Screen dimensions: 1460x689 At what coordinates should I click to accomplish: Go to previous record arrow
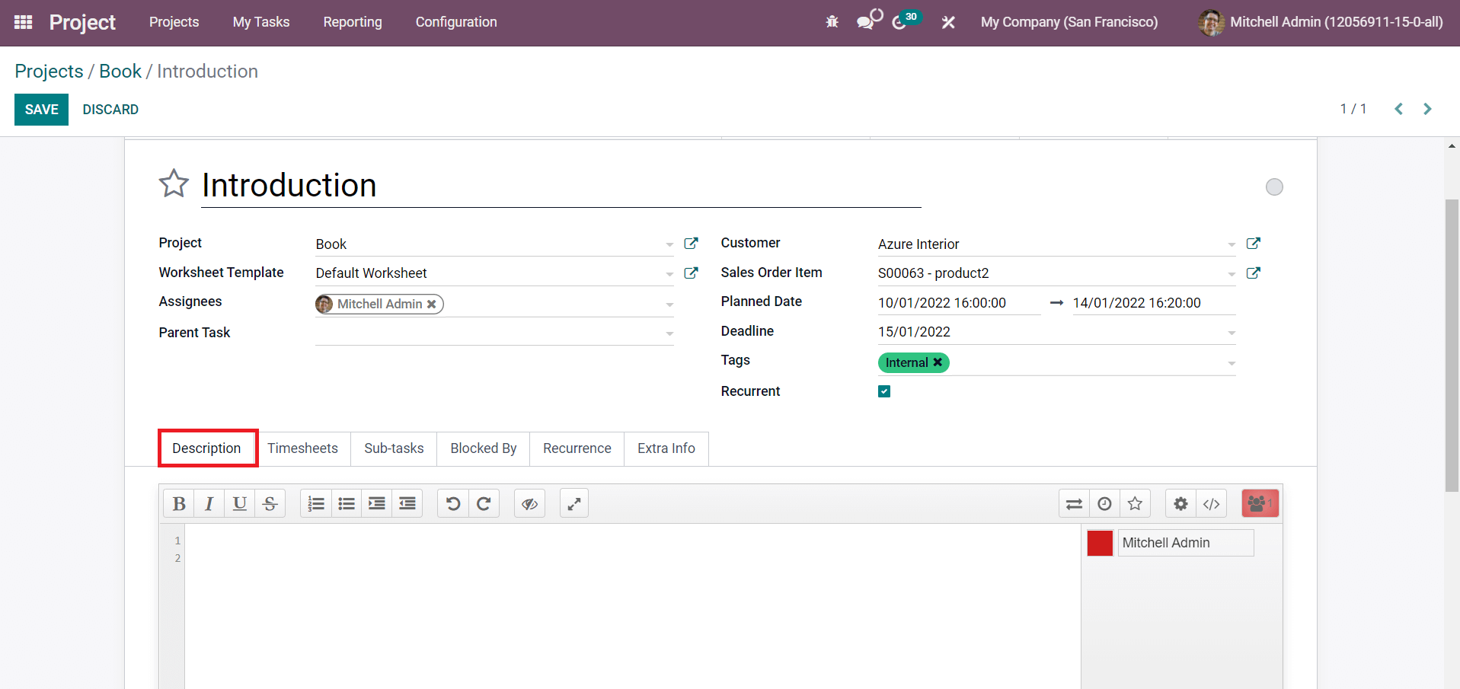tap(1398, 109)
